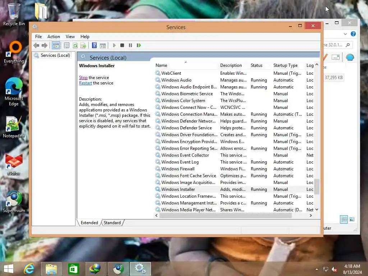This screenshot has width=368, height=276.
Task: Toggle the Show/Hide Action Pane icon
Action: click(x=102, y=46)
